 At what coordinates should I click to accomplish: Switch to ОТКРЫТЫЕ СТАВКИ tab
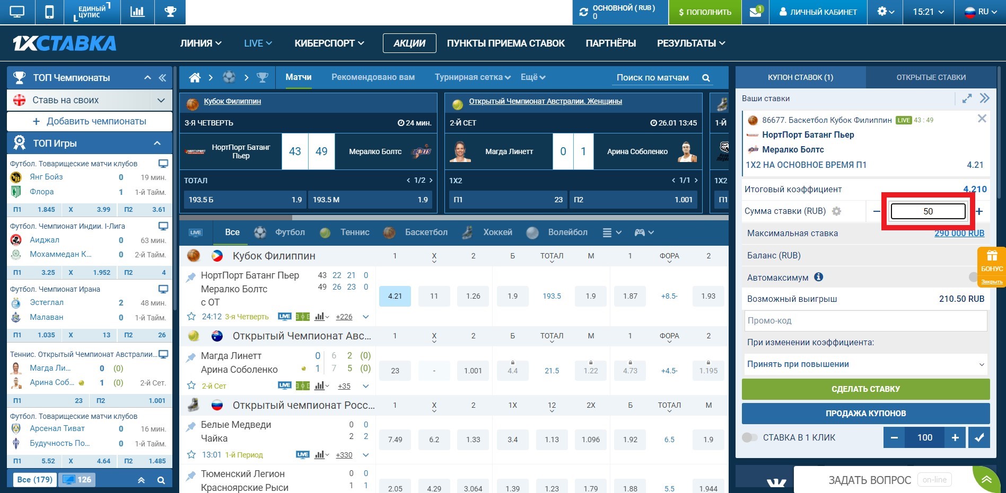pyautogui.click(x=931, y=77)
